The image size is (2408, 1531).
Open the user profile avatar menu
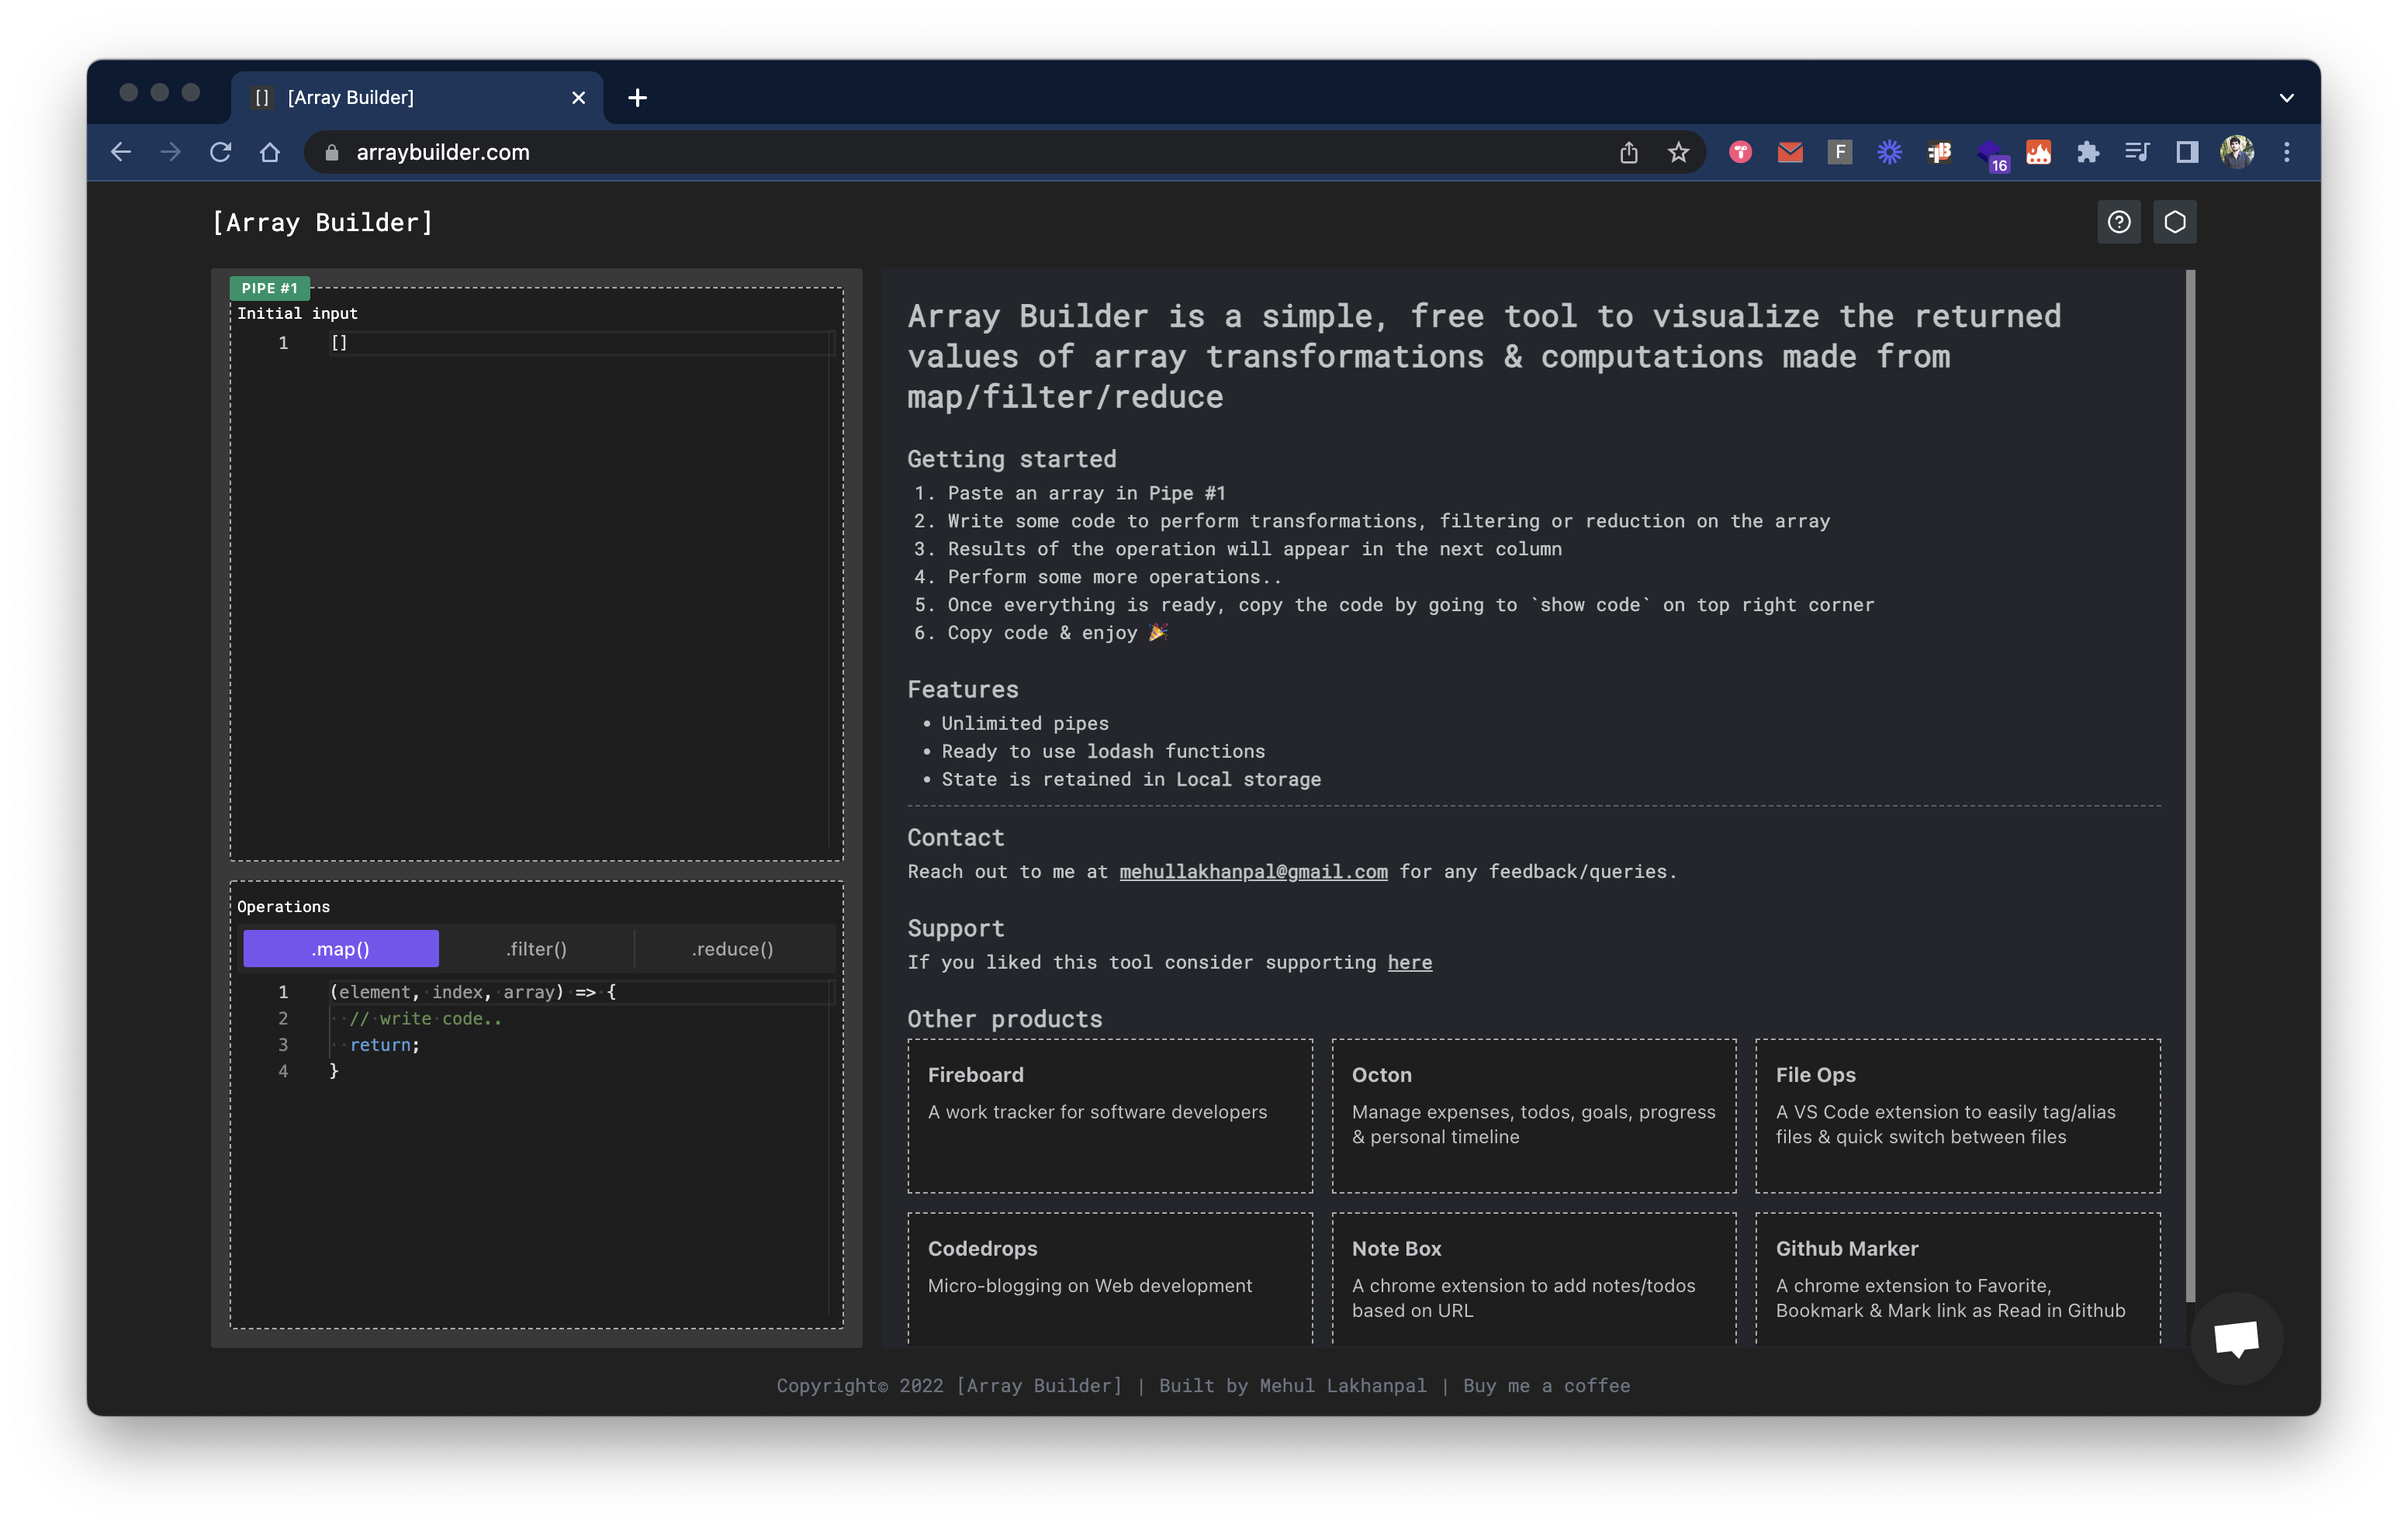click(2237, 152)
